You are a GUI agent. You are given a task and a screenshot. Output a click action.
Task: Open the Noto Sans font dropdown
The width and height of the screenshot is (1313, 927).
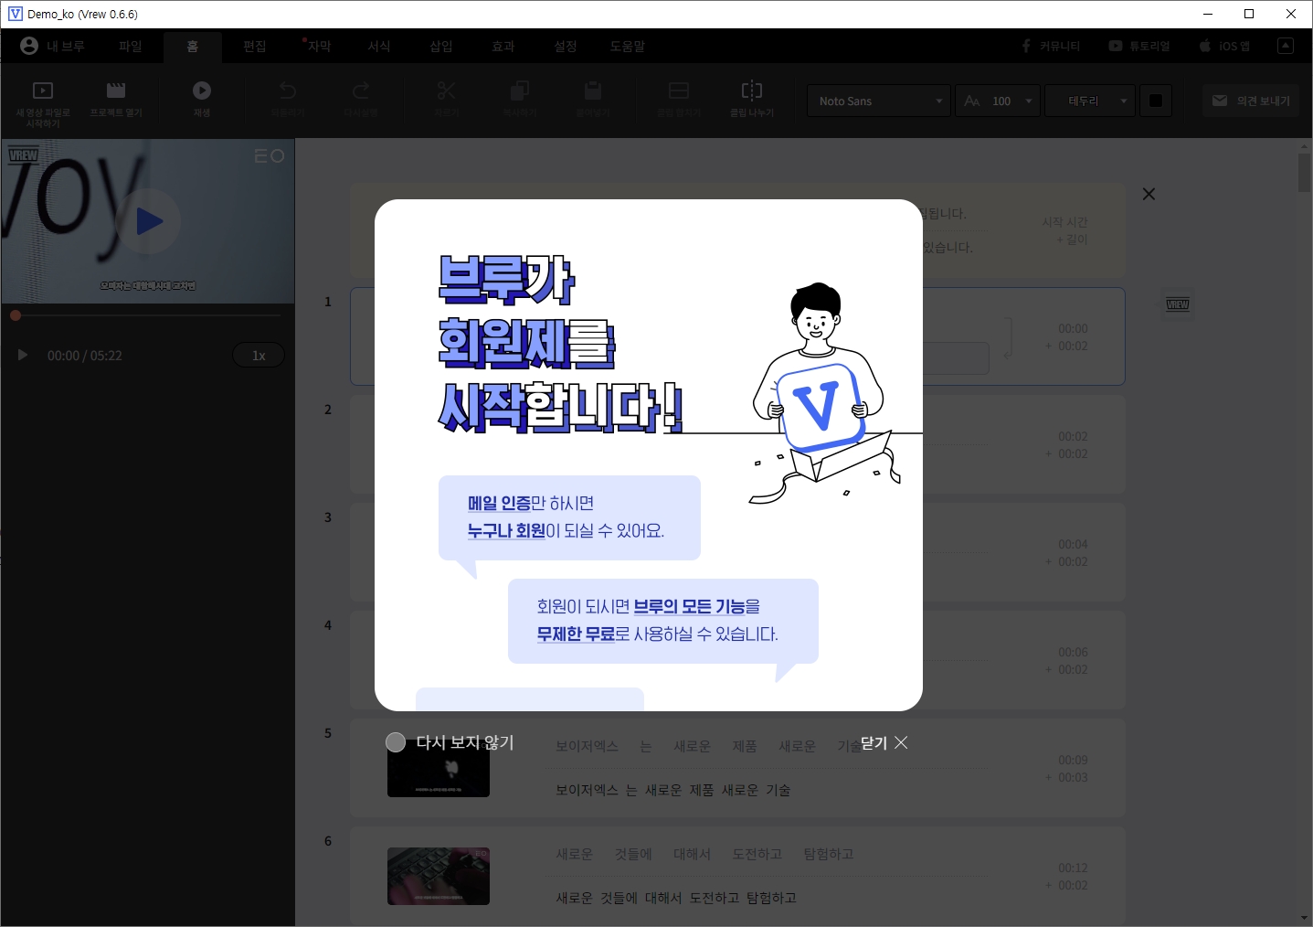point(879,101)
